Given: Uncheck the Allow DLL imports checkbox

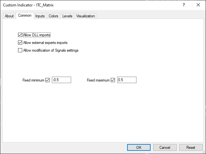Looking at the screenshot, I should (x=20, y=35).
